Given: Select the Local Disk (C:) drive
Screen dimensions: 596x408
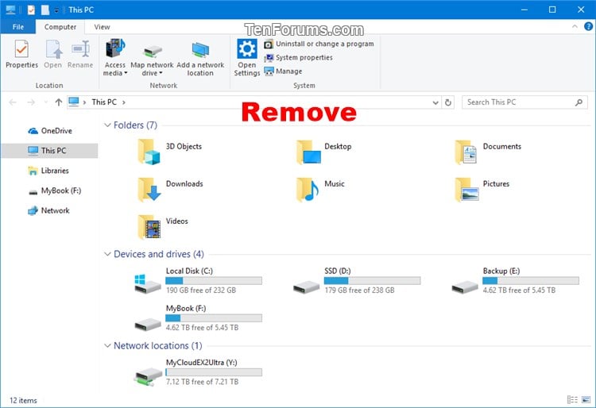Looking at the screenshot, I should [x=198, y=282].
